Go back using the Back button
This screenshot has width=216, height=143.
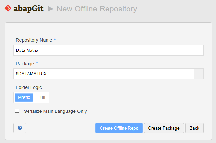click(x=194, y=128)
